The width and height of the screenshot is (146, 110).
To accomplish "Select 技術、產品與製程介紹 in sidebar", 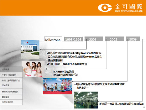I will (11, 80).
